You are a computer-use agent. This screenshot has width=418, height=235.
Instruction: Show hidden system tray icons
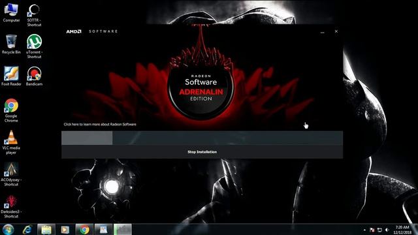364,230
